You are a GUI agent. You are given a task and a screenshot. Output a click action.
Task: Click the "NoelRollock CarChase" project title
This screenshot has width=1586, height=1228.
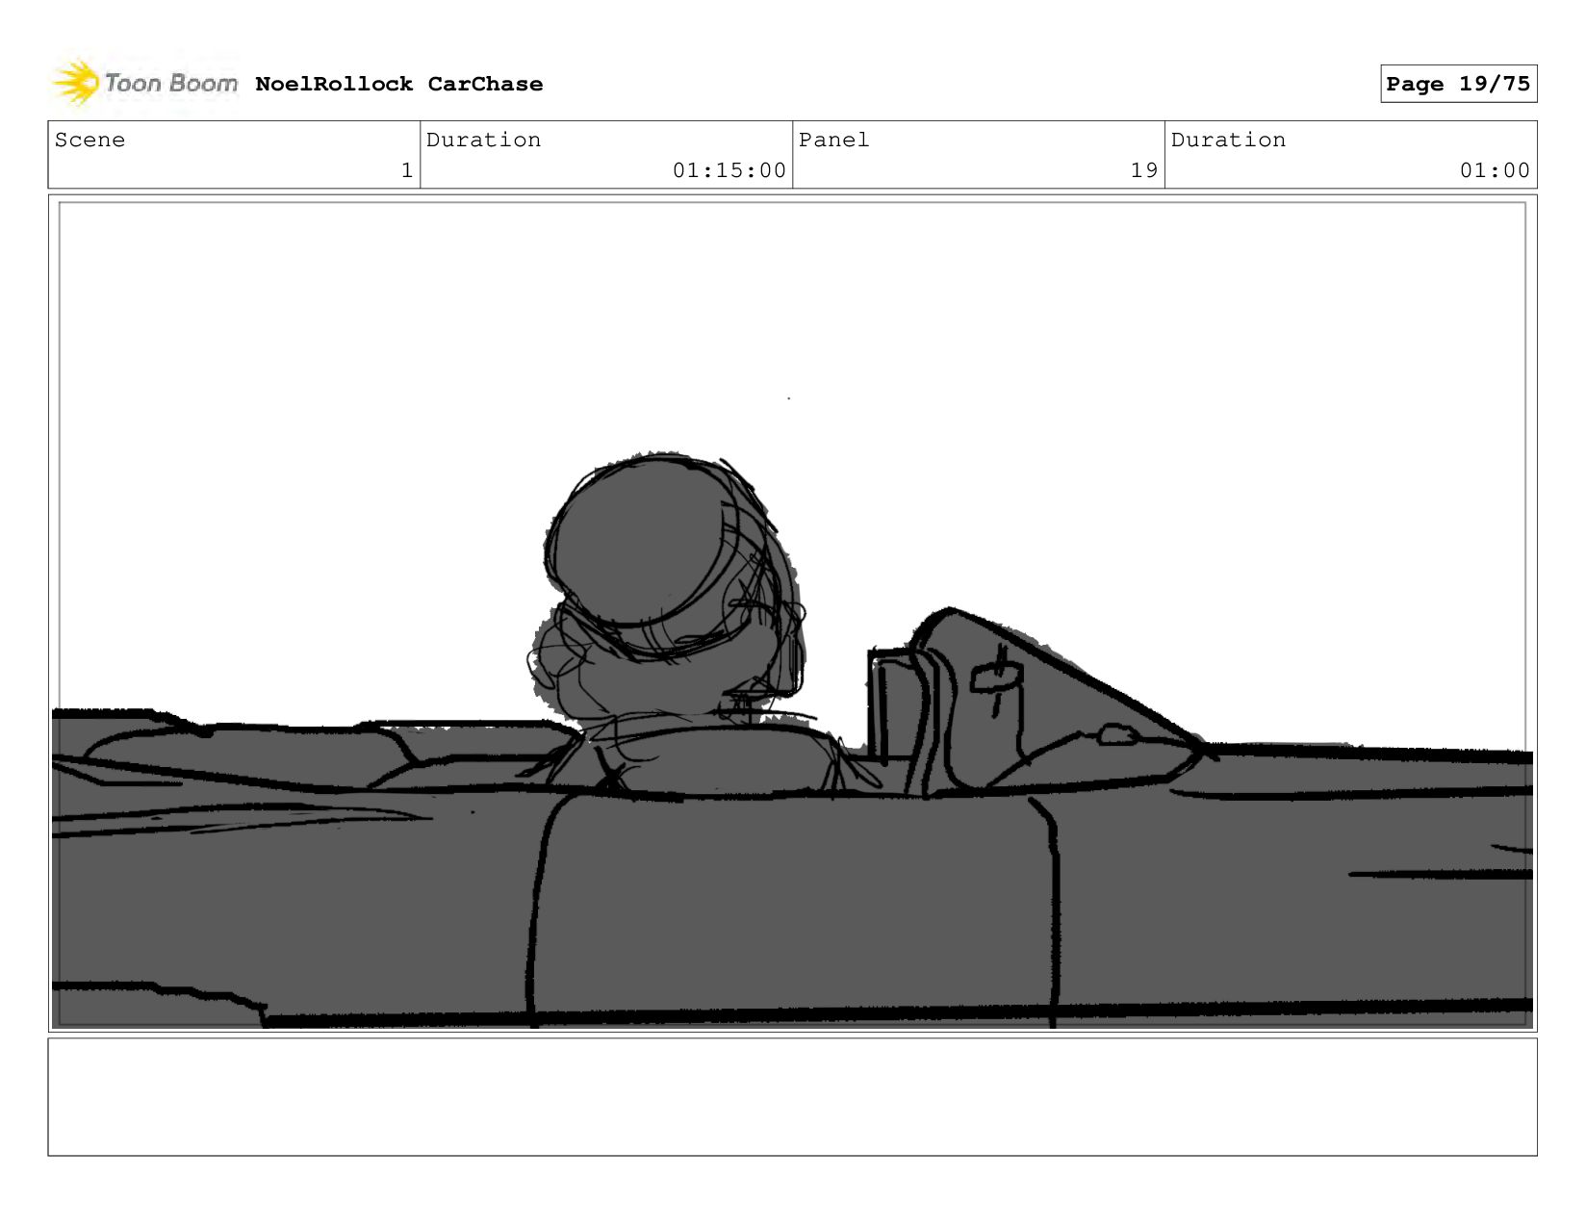coord(398,84)
